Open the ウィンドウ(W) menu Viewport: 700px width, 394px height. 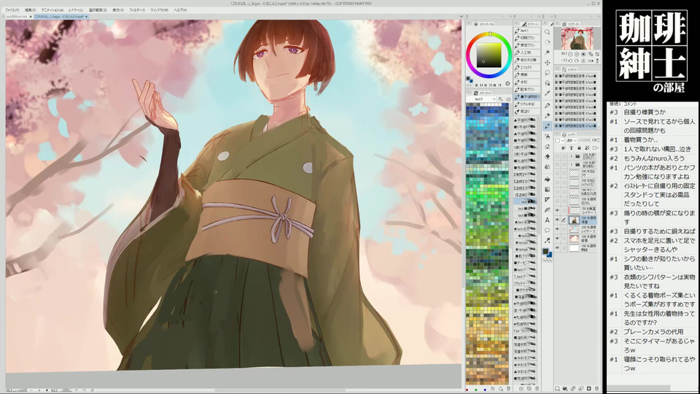(x=159, y=9)
